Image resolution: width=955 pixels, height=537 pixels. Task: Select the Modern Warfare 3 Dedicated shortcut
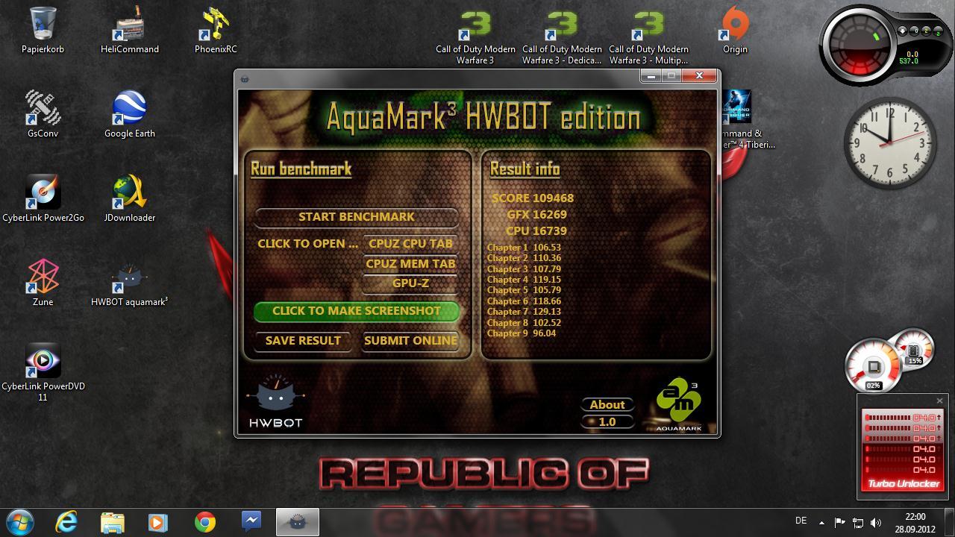point(562,36)
